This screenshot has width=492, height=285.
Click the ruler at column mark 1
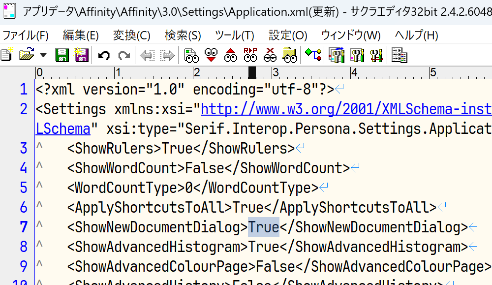(x=118, y=73)
